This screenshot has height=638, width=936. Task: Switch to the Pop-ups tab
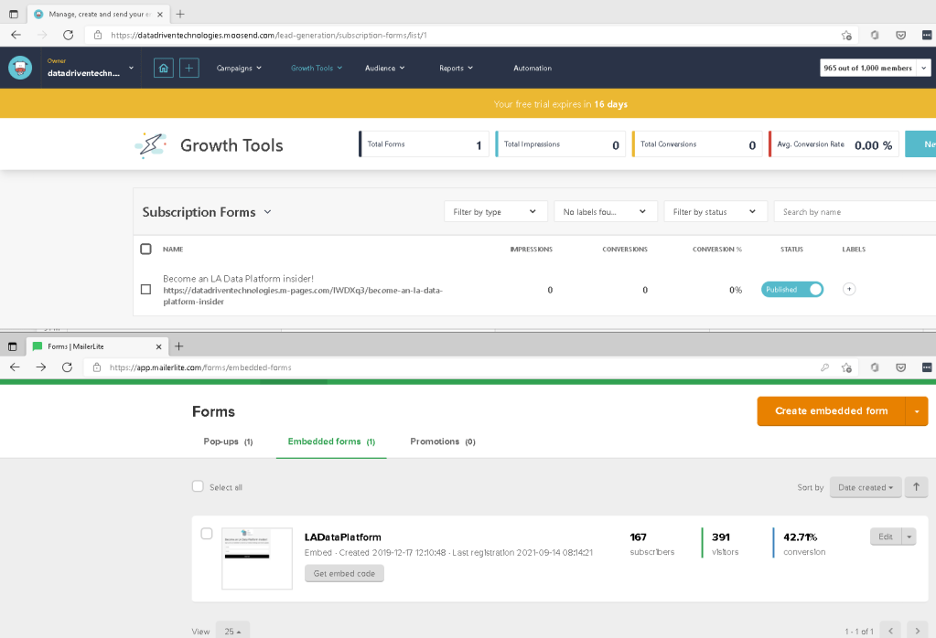tap(227, 441)
